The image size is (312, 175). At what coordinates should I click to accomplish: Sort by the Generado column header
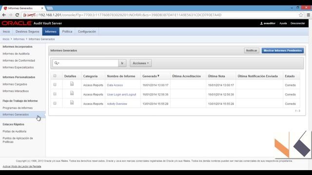151,76
